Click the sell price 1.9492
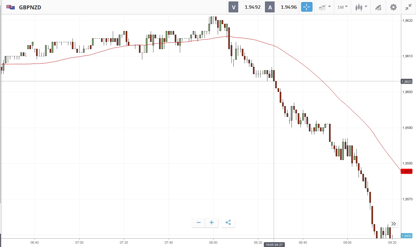The height and width of the screenshot is (247, 416). [x=252, y=7]
